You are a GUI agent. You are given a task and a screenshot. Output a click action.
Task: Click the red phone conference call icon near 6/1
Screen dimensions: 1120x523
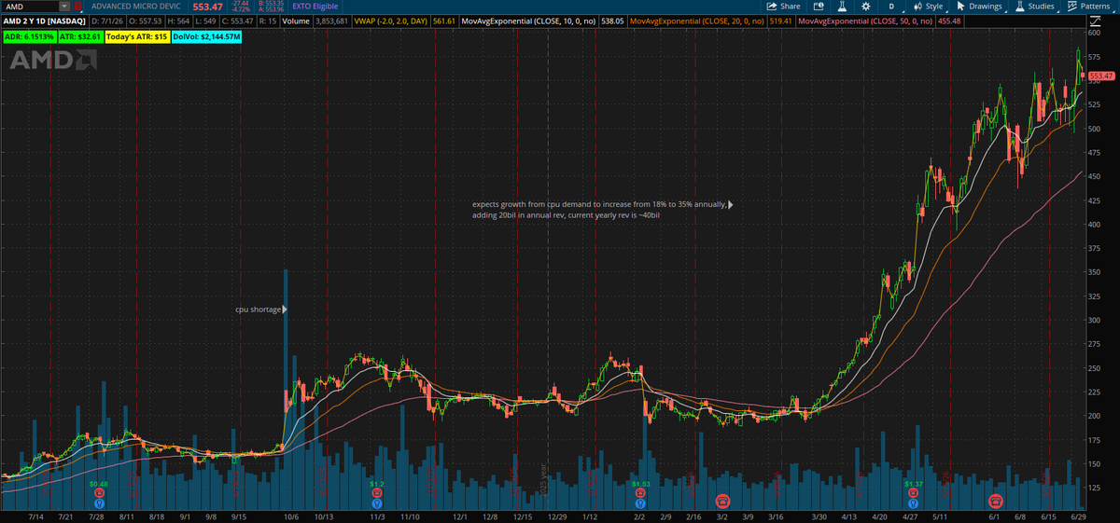click(996, 501)
